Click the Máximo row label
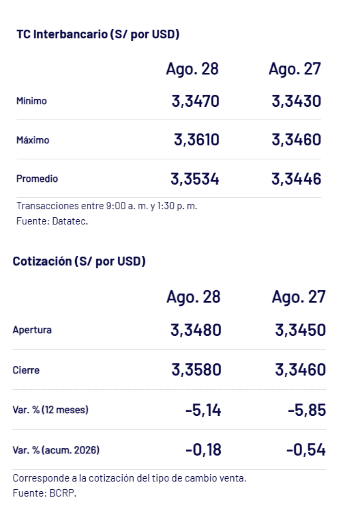This screenshot has width=347, height=507. (33, 140)
